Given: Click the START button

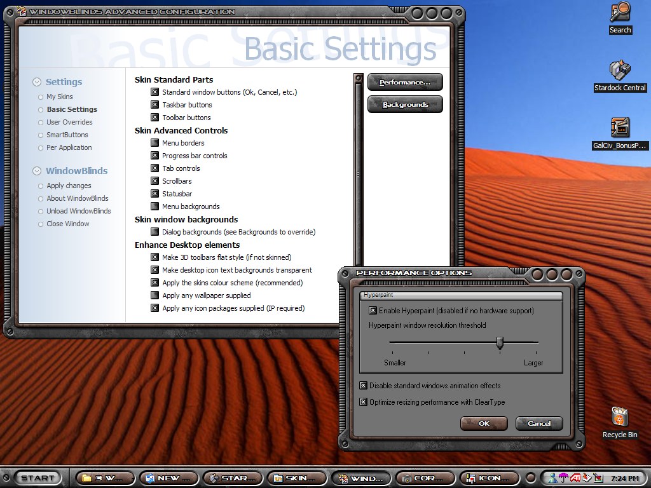Looking at the screenshot, I should coord(38,478).
